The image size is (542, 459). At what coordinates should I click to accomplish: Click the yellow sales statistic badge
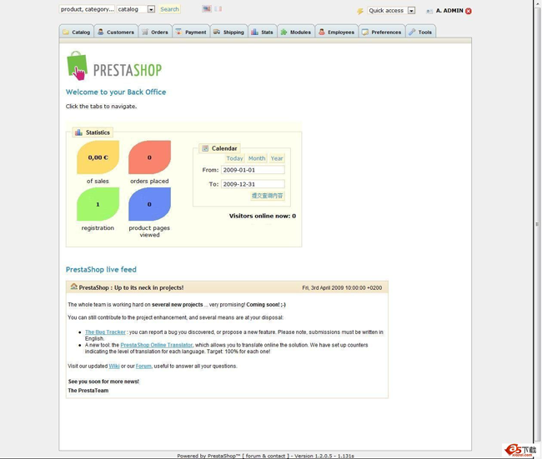(98, 157)
